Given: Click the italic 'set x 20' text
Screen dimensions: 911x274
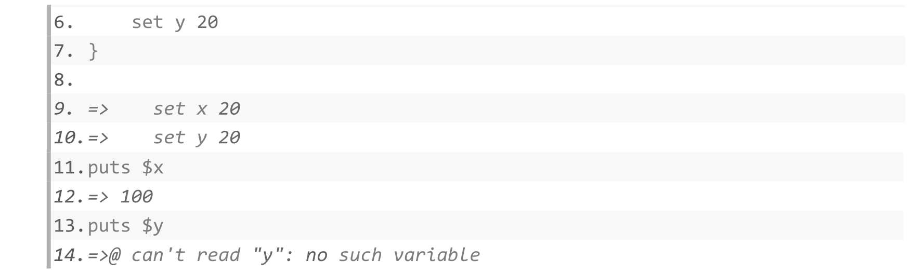Looking at the screenshot, I should coord(197,109).
